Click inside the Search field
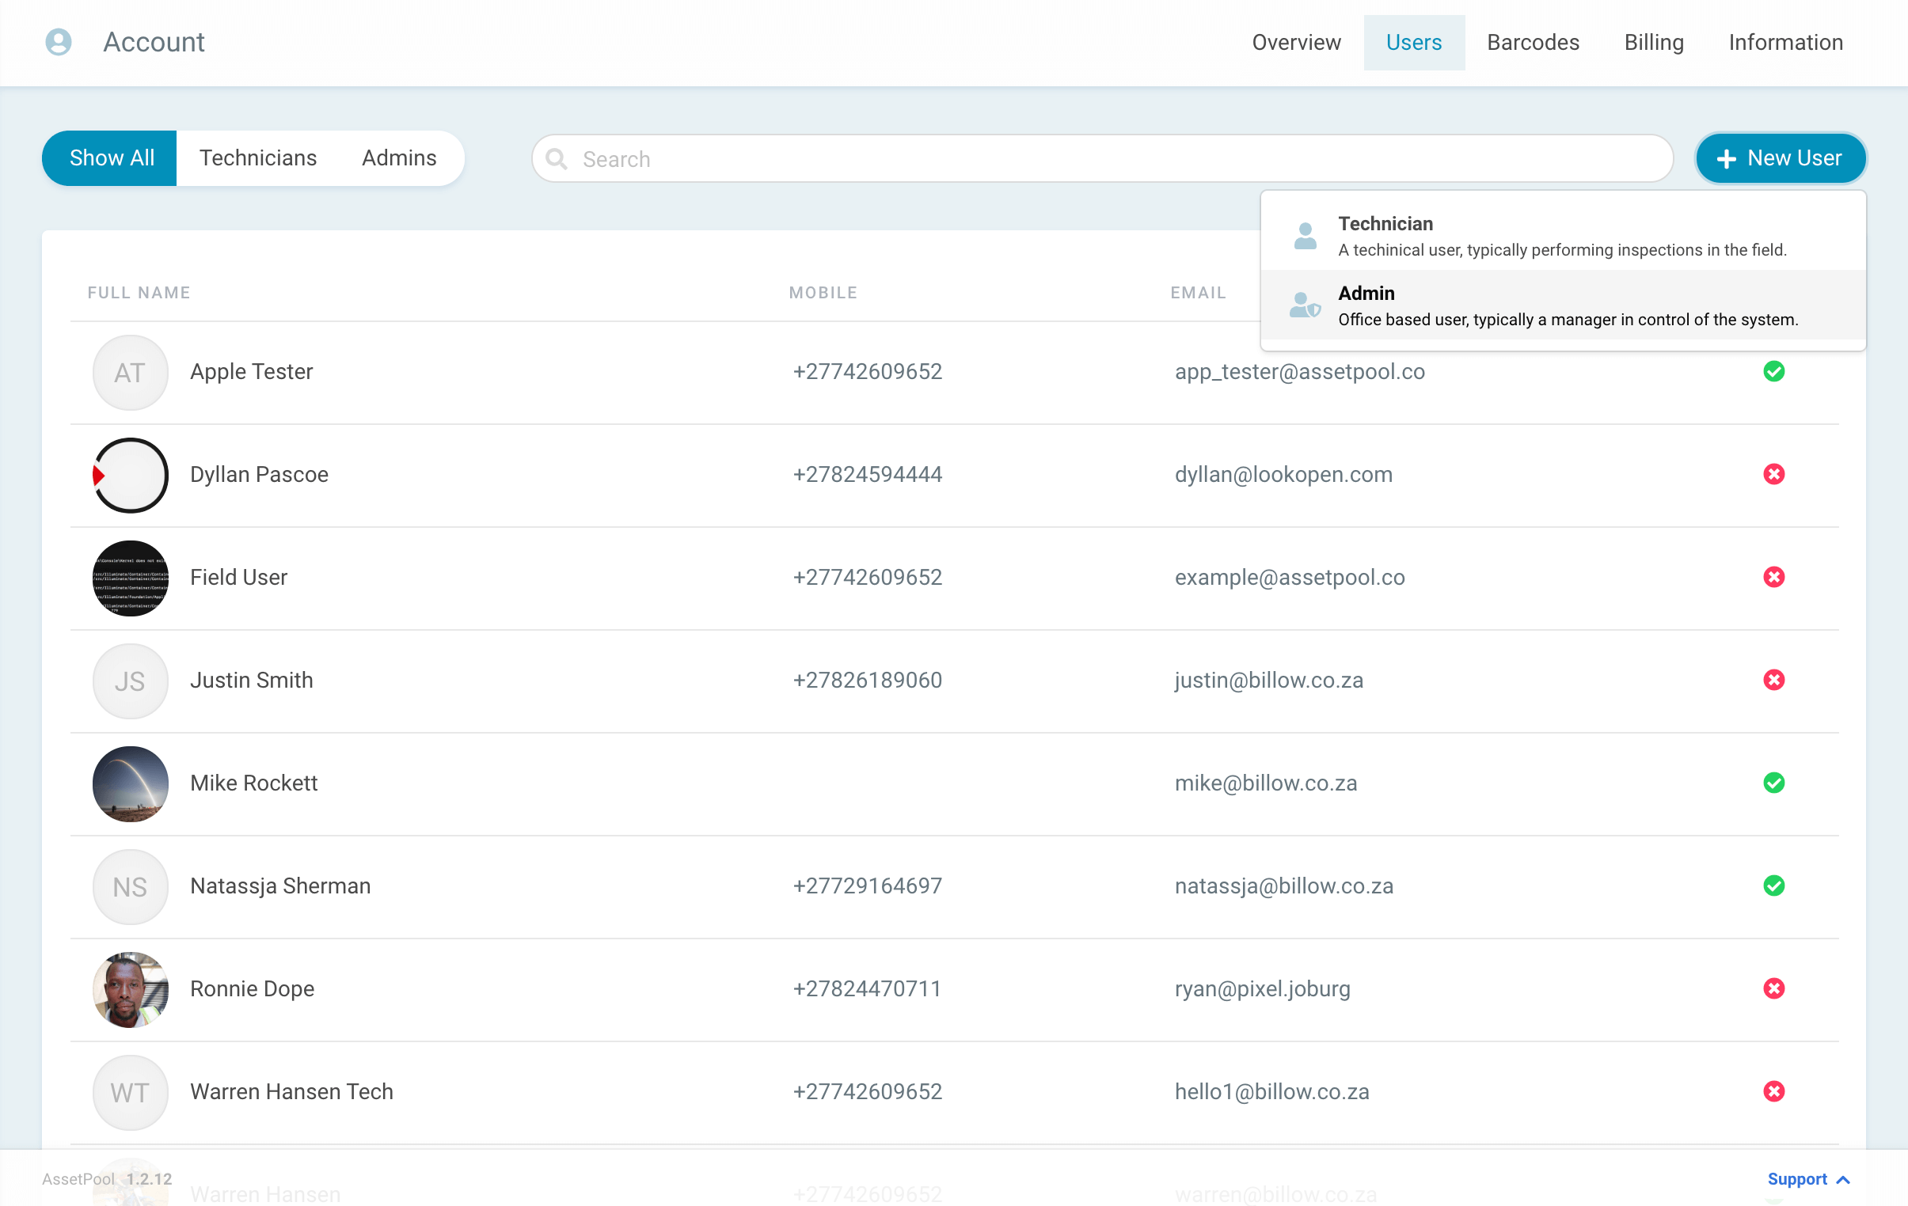This screenshot has width=1908, height=1206. pos(872,158)
